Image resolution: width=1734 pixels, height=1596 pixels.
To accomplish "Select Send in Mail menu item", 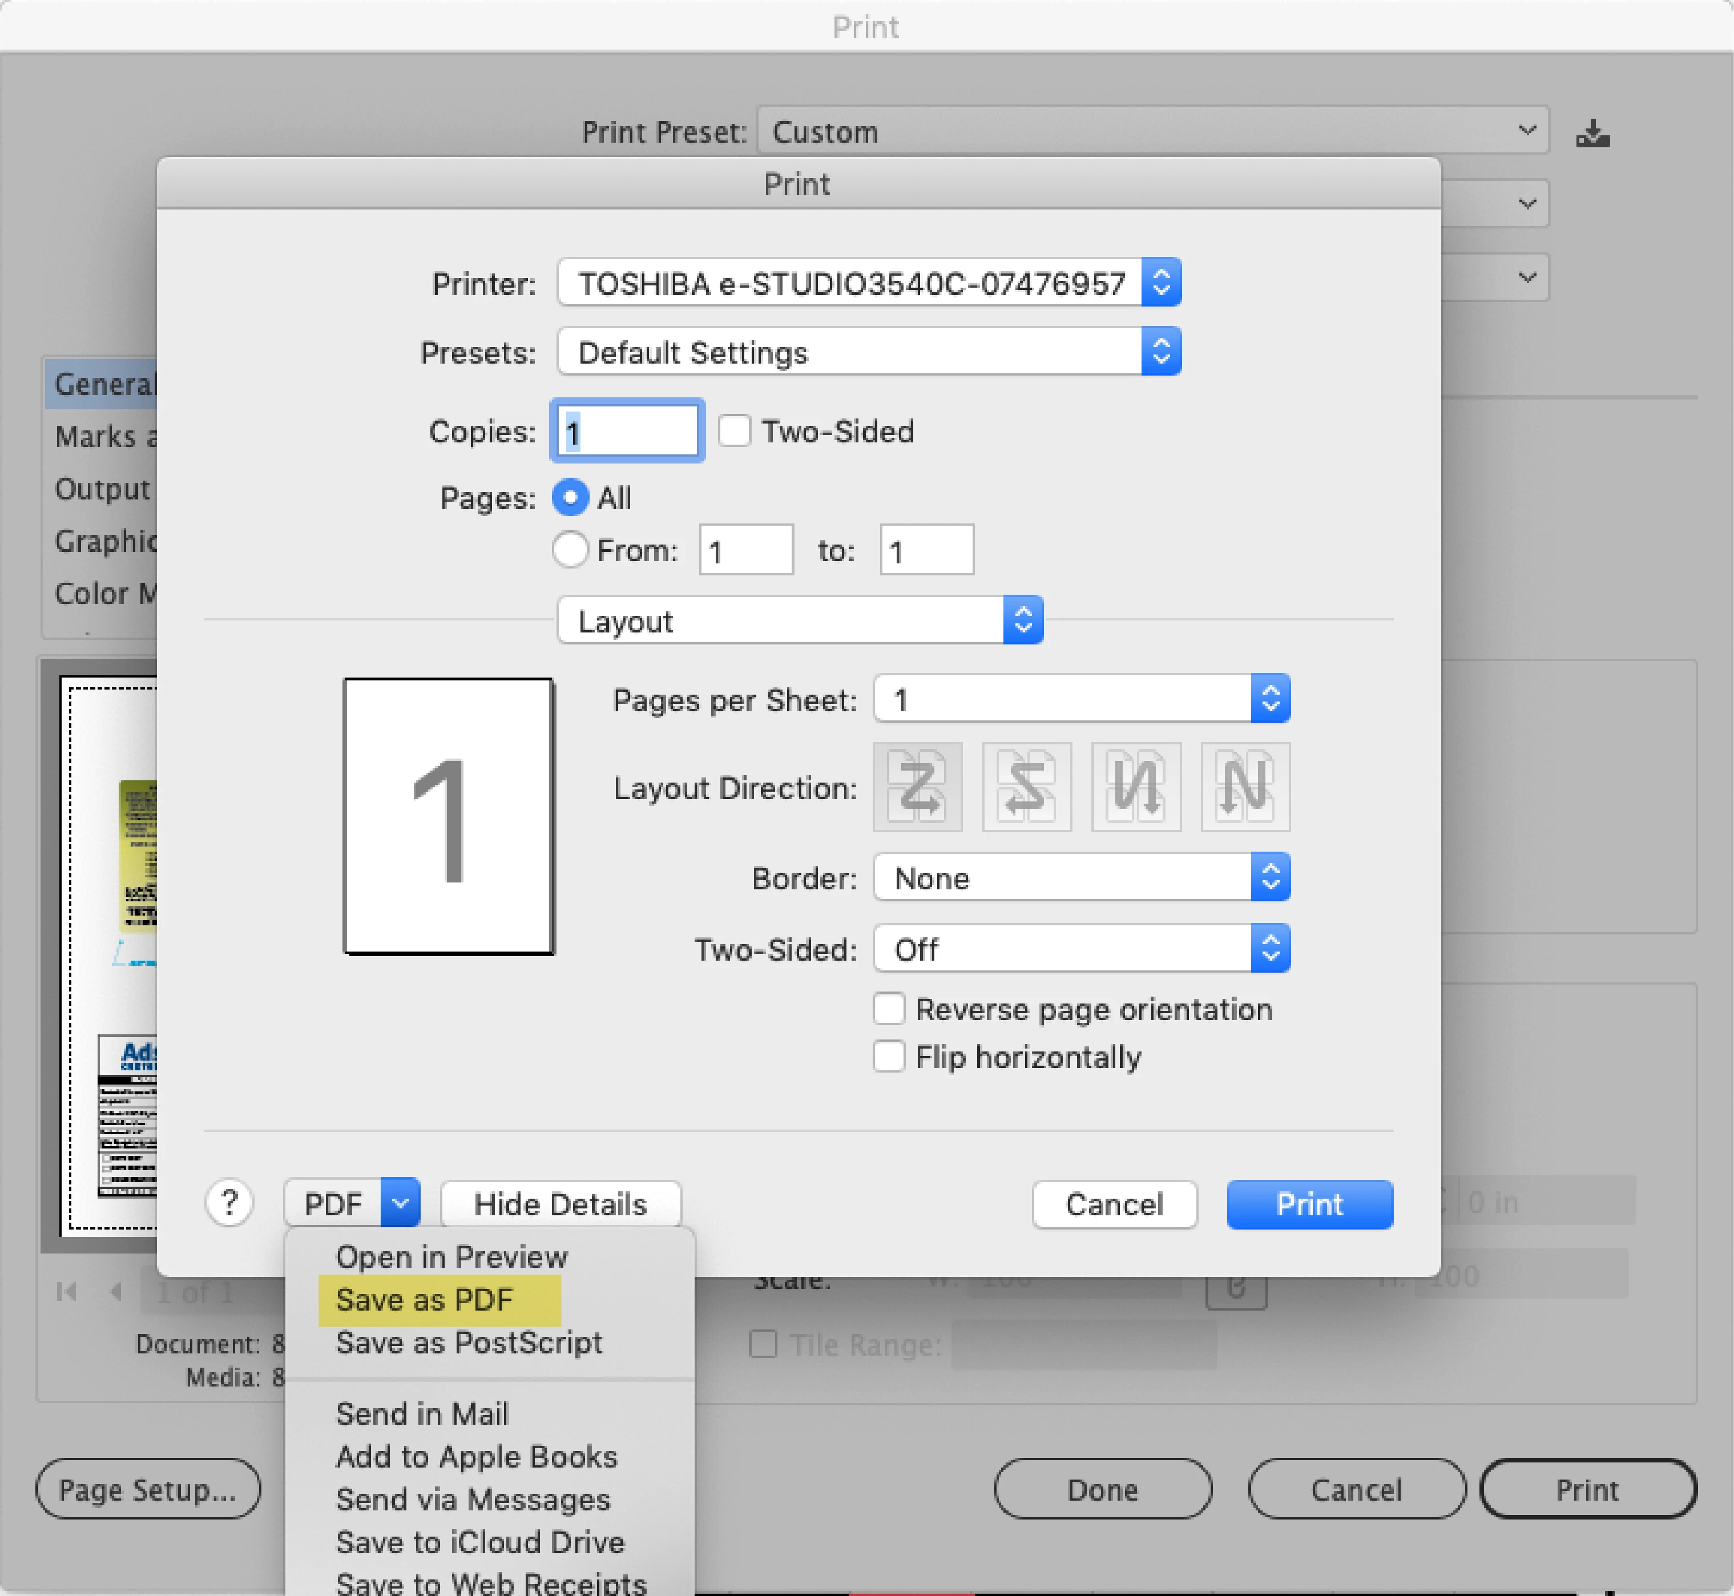I will pyautogui.click(x=422, y=1414).
